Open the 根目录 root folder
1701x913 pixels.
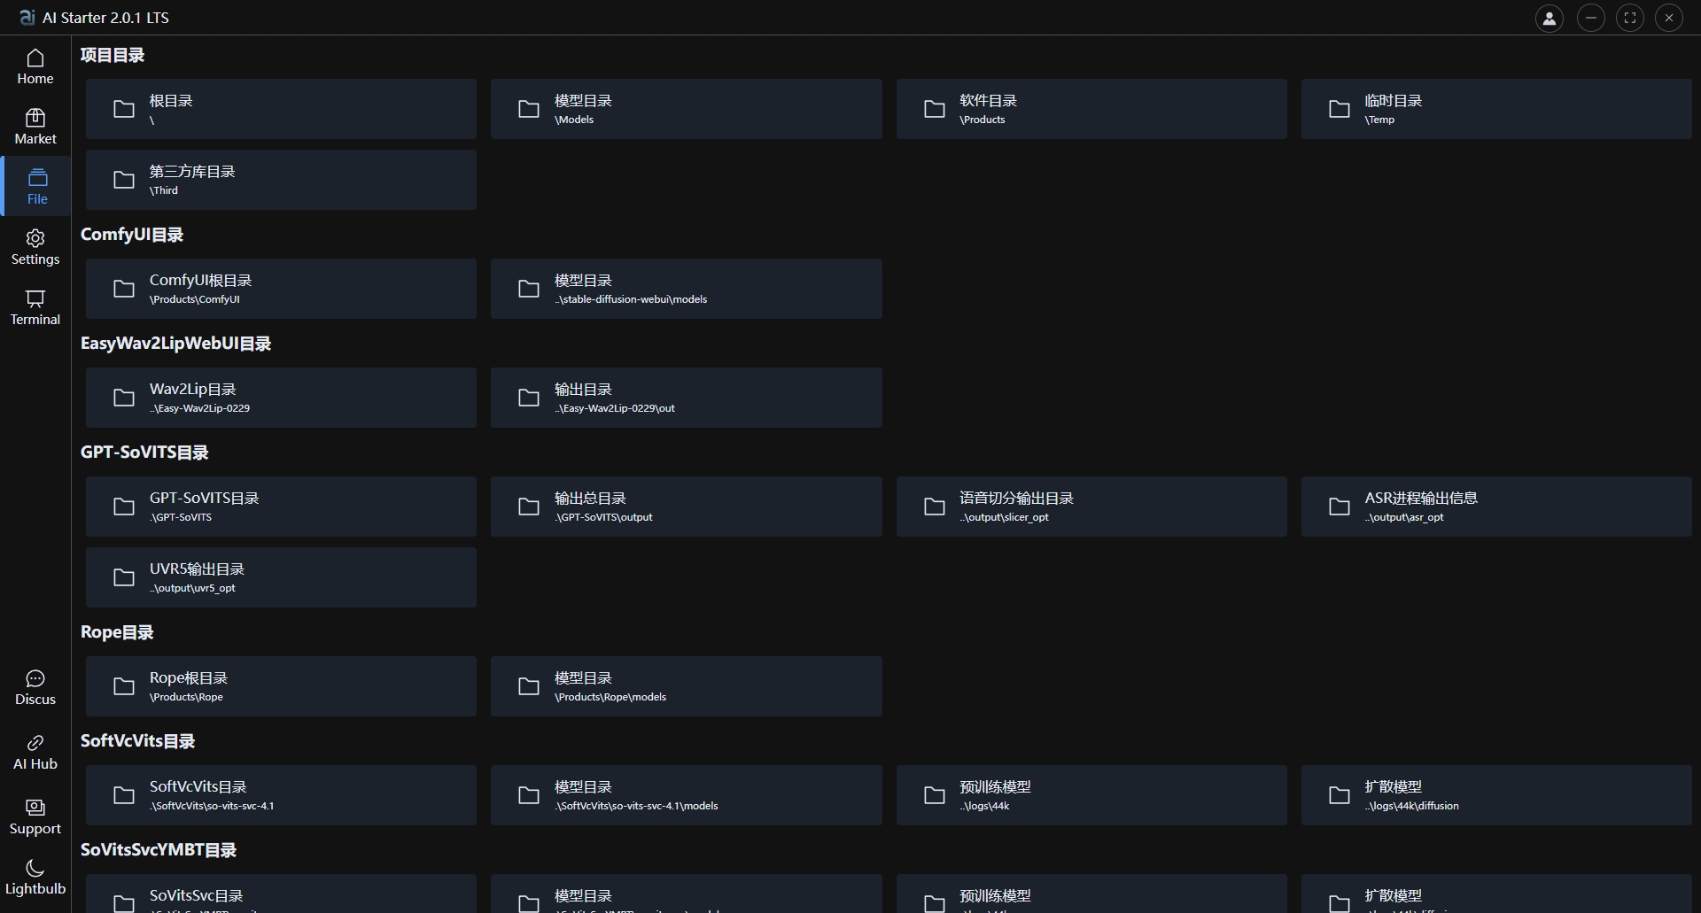(x=281, y=109)
